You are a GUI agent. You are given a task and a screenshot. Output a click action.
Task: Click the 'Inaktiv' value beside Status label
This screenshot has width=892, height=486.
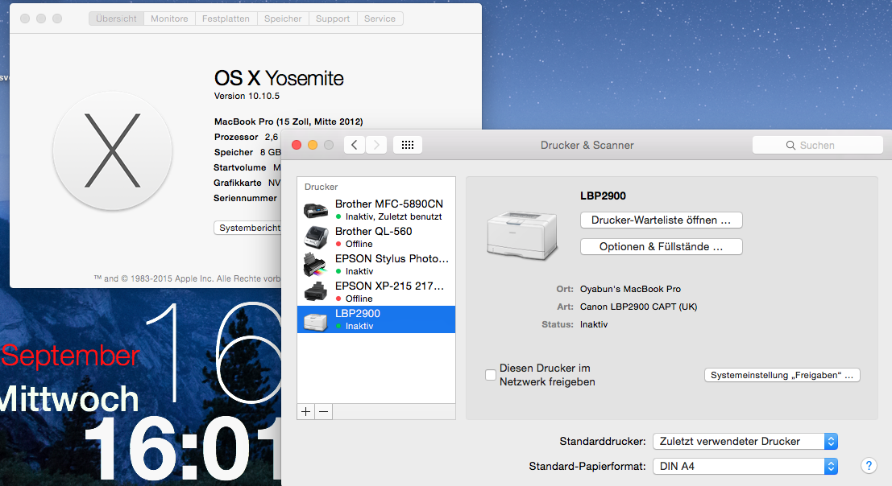[594, 324]
